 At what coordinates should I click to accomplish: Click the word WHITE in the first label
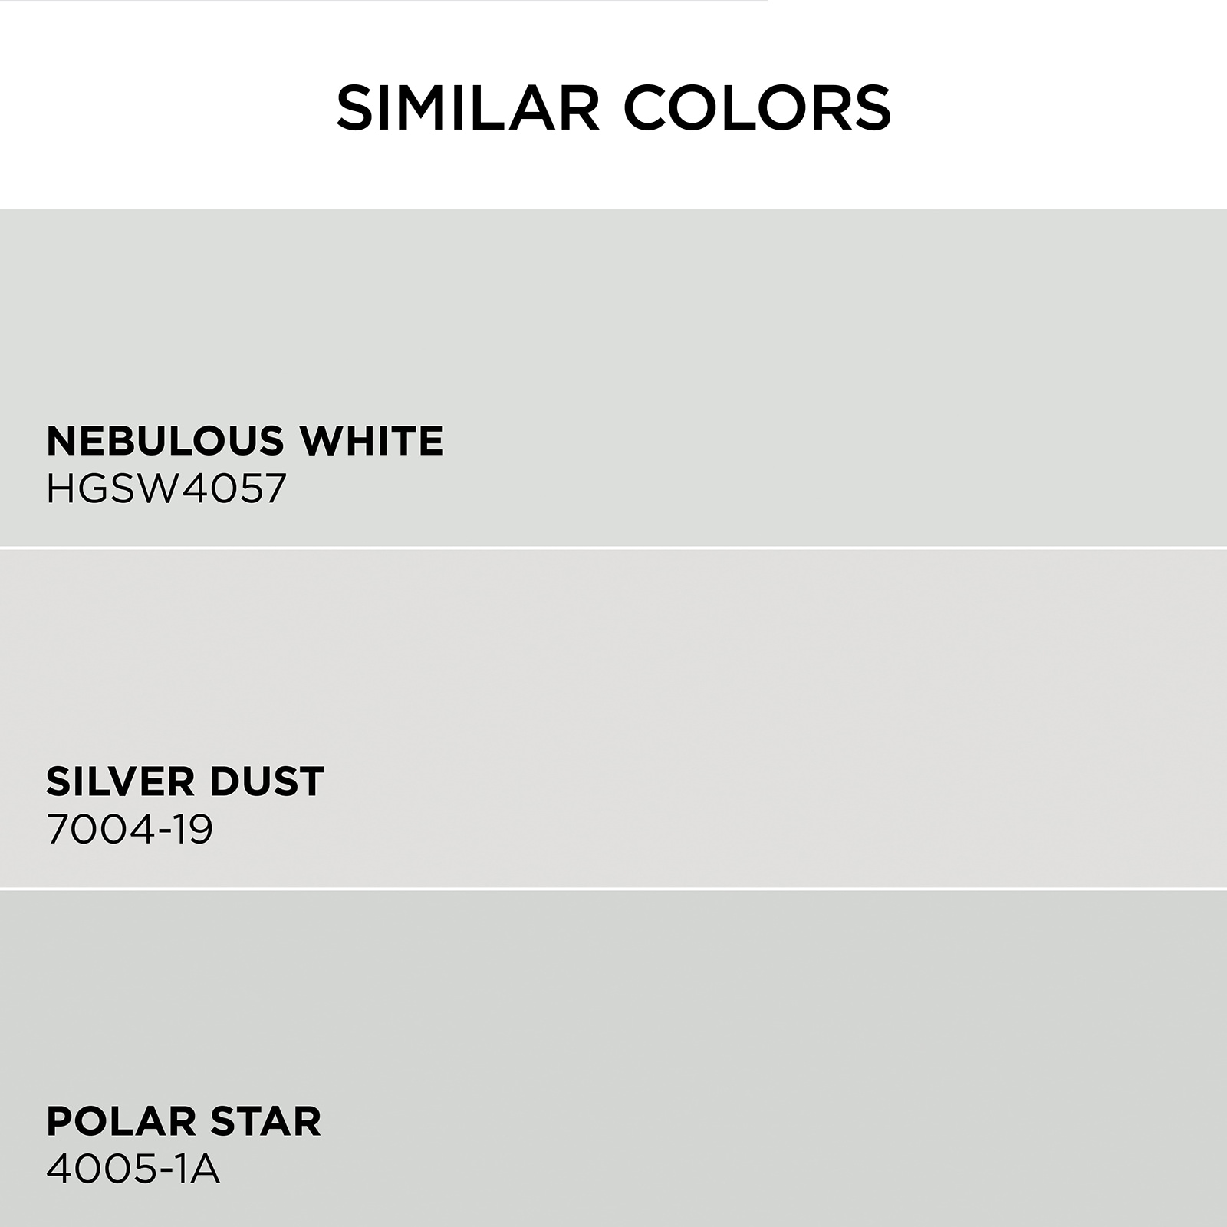click(x=371, y=440)
